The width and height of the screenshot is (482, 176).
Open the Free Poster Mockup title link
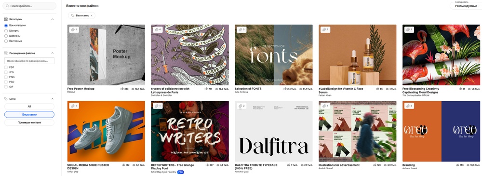(81, 89)
